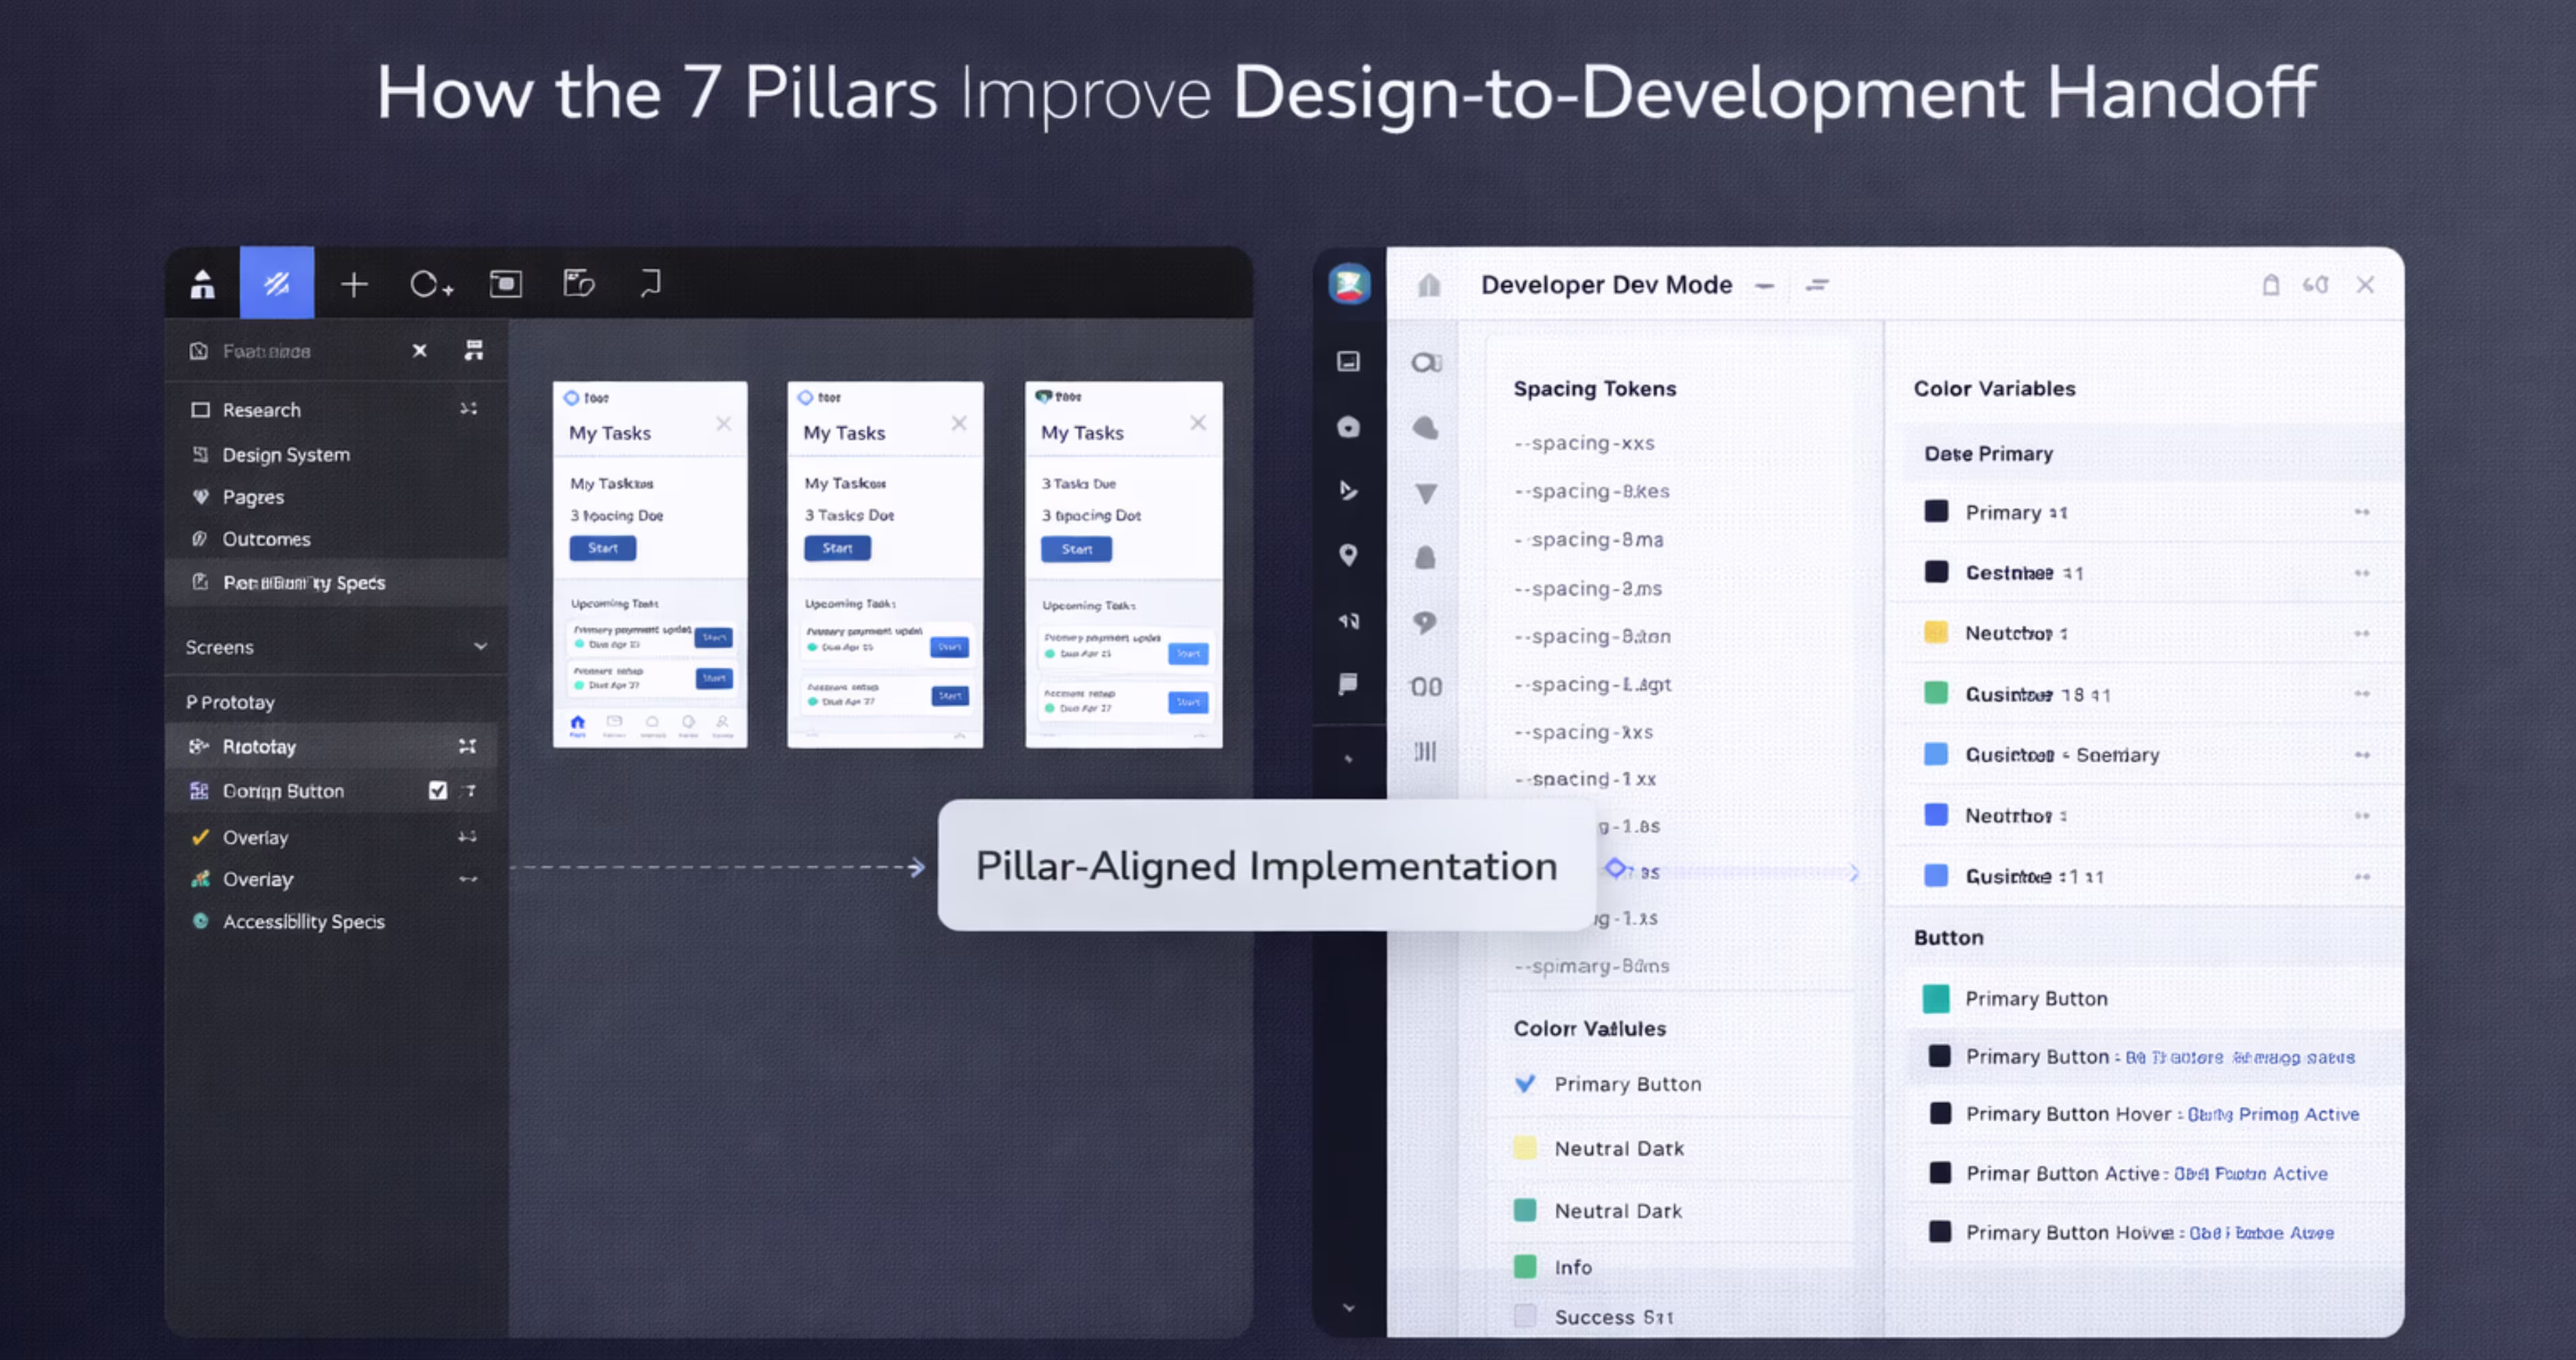This screenshot has height=1360, width=2576.
Task: Click the Primary Button entry under Button section
Action: (x=2037, y=998)
